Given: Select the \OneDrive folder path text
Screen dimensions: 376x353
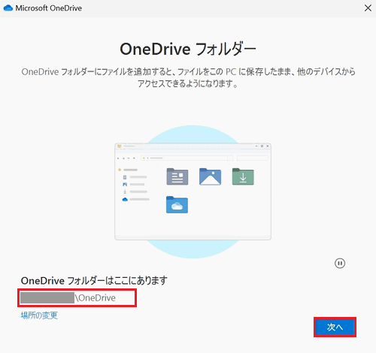Looking at the screenshot, I should coord(96,298).
